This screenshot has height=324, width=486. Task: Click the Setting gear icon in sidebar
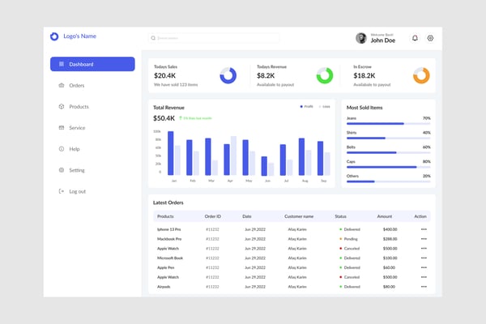coord(62,170)
